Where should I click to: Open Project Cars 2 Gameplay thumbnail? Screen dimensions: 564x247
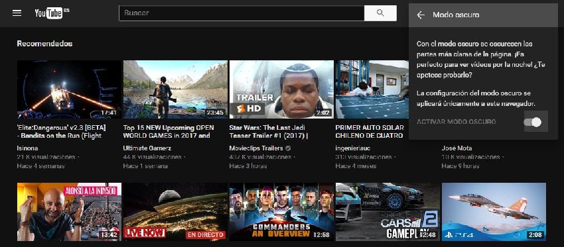pos(388,212)
